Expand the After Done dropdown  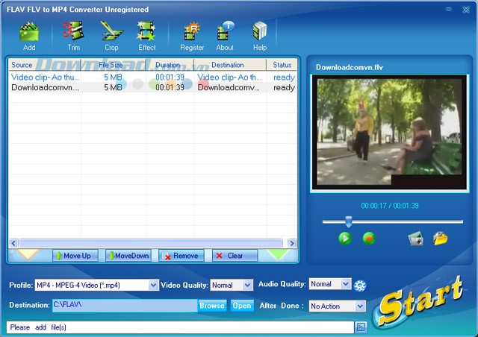360,306
